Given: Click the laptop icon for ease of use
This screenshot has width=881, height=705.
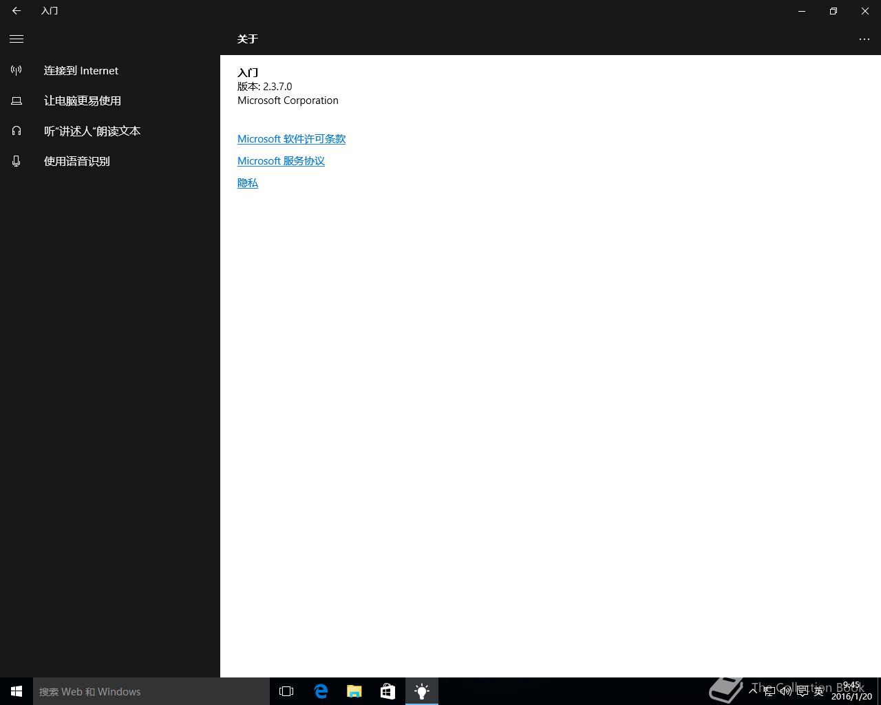Looking at the screenshot, I should coord(17,101).
